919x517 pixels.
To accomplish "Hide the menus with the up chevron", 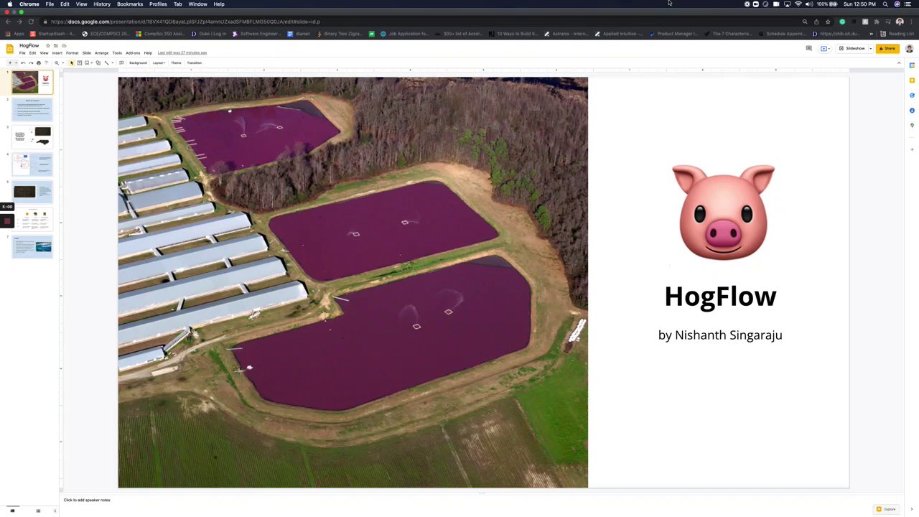I will [x=899, y=63].
